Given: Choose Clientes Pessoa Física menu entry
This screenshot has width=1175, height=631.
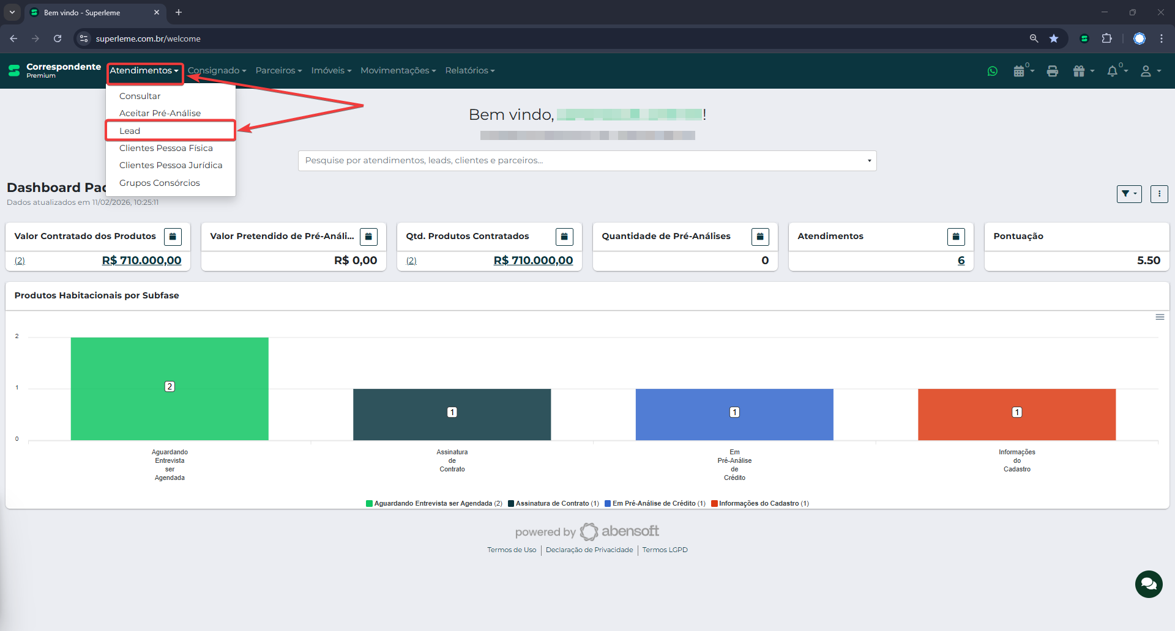Looking at the screenshot, I should tap(166, 148).
